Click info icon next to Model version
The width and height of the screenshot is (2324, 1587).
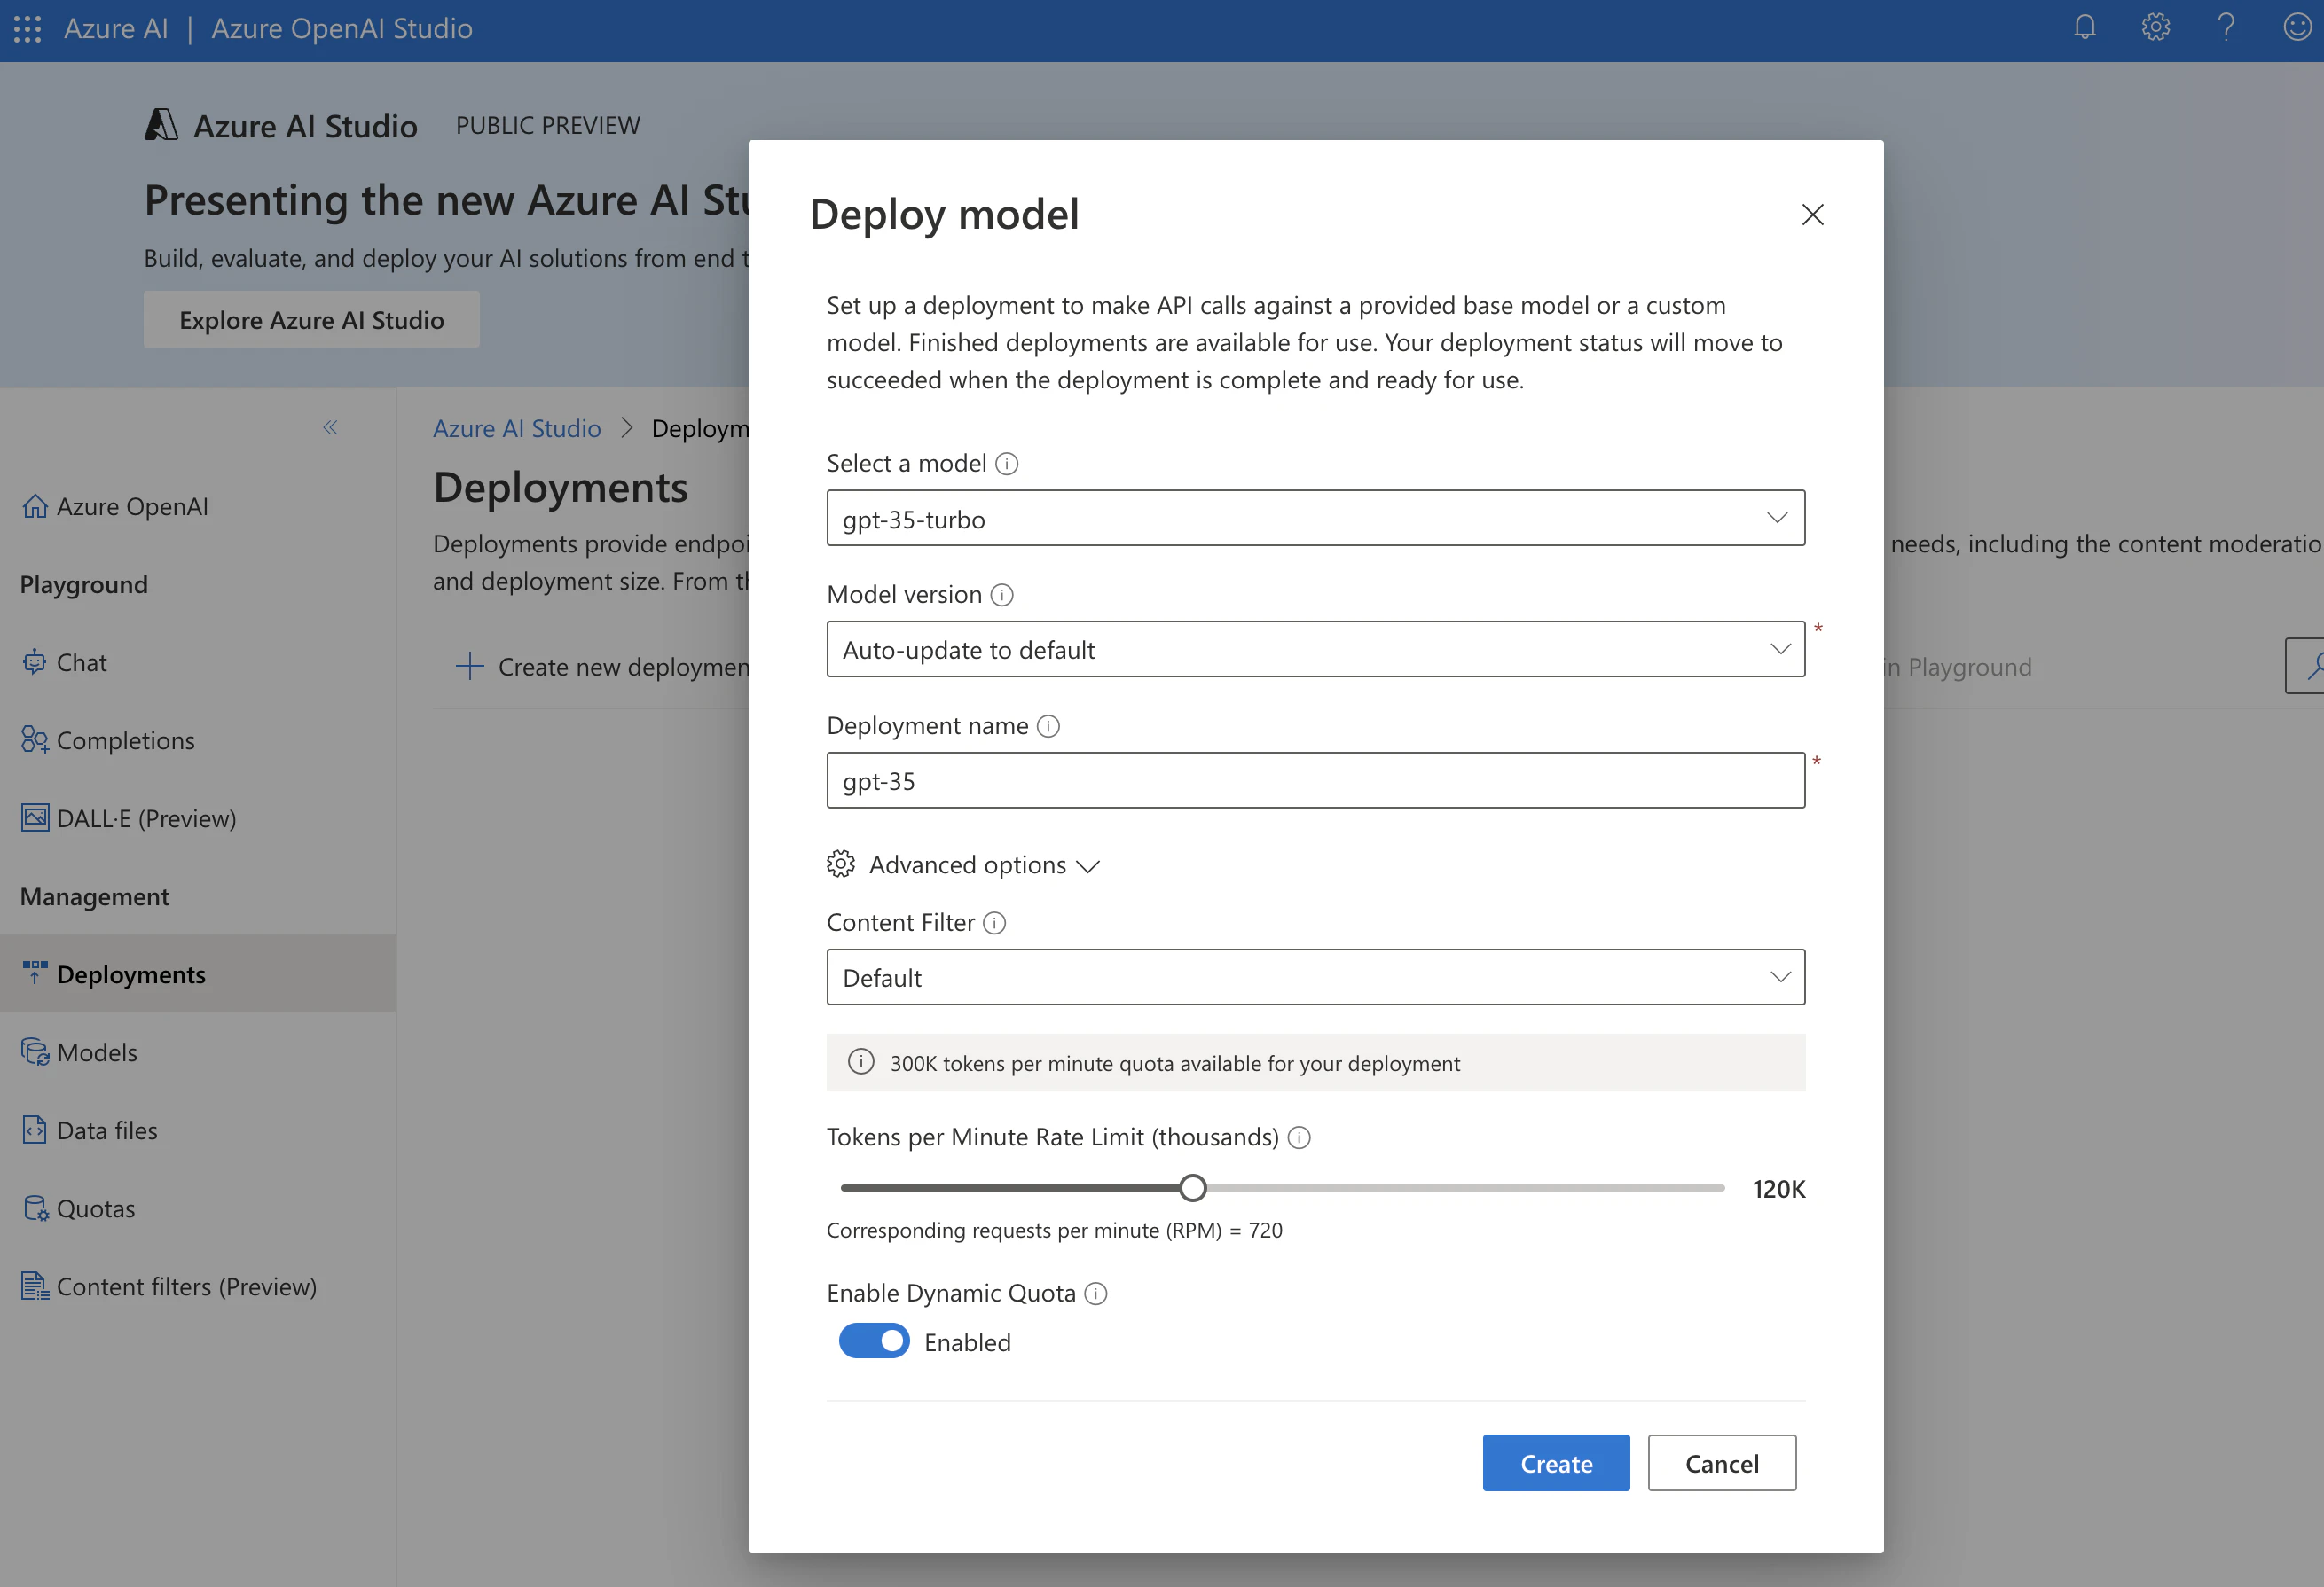(1002, 596)
